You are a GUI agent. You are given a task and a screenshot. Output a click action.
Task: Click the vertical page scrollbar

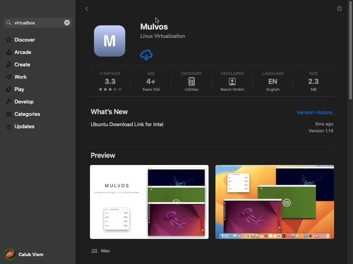(x=351, y=51)
